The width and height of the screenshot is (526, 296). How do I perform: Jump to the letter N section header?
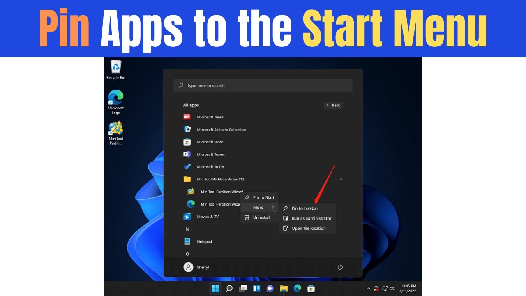pos(187,229)
